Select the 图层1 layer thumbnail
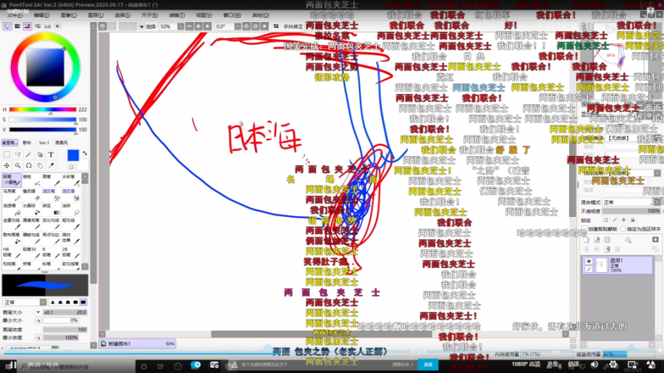The width and height of the screenshot is (664, 373). pos(601,265)
